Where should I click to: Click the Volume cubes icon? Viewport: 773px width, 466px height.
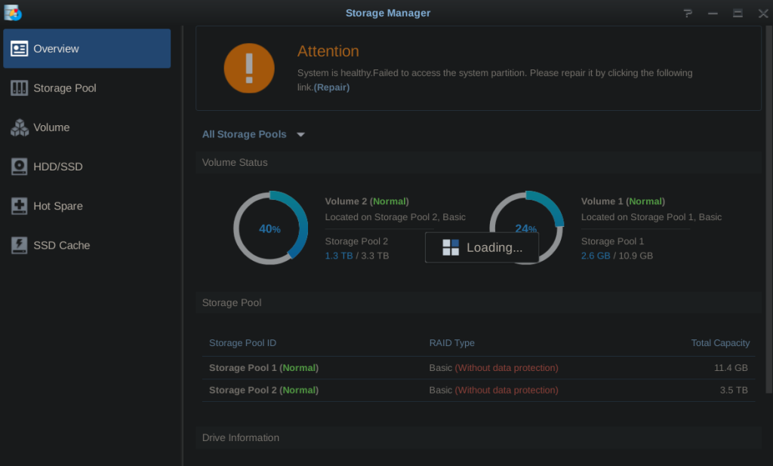(x=19, y=127)
